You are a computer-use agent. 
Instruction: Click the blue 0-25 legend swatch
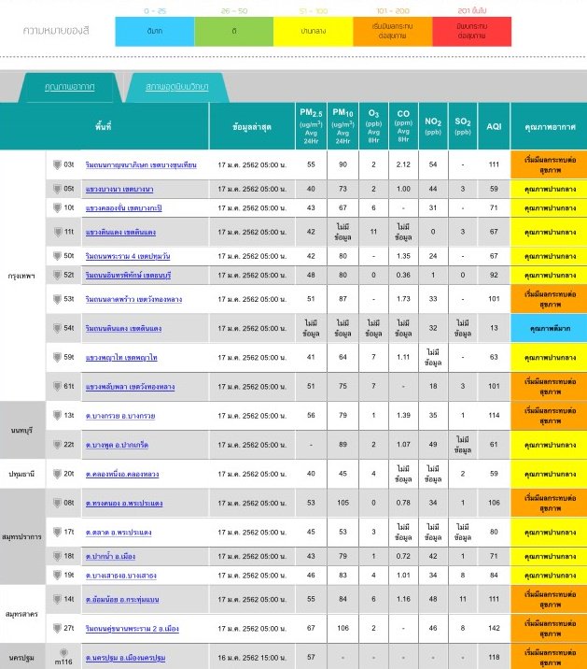tap(155, 31)
